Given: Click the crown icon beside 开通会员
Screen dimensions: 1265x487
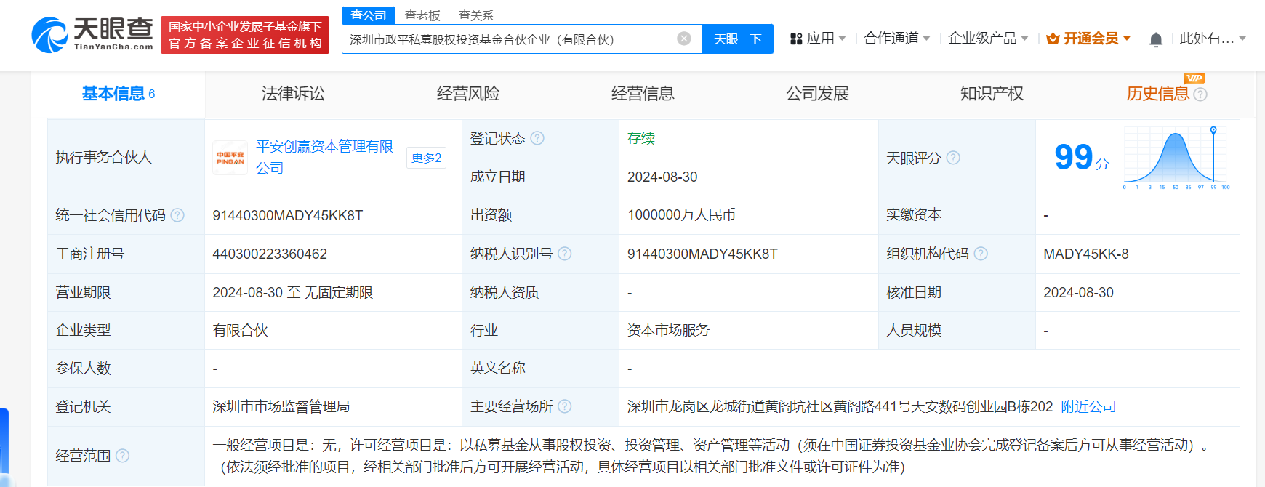Looking at the screenshot, I should (x=1053, y=39).
